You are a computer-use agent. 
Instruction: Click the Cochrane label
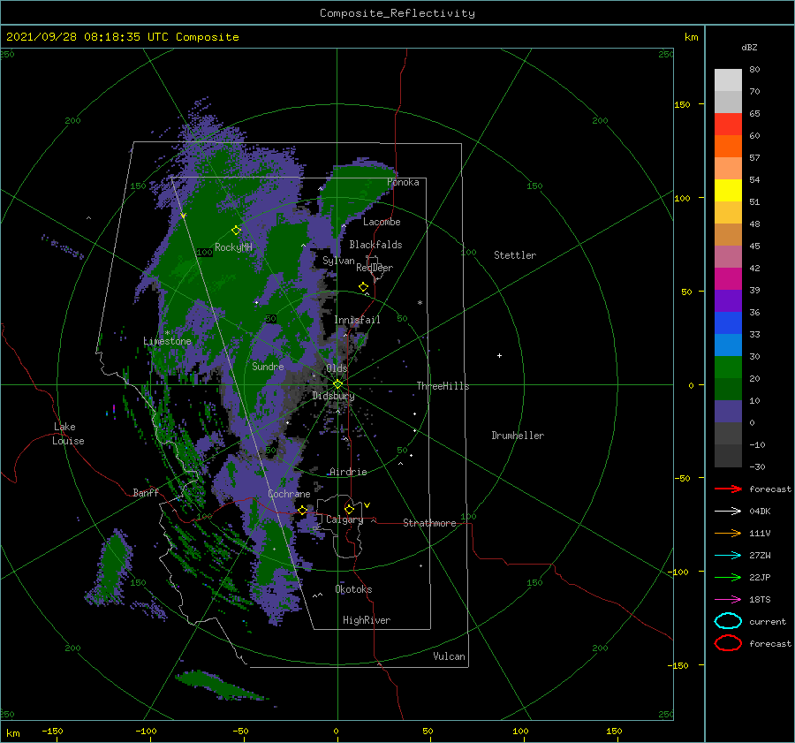289,494
